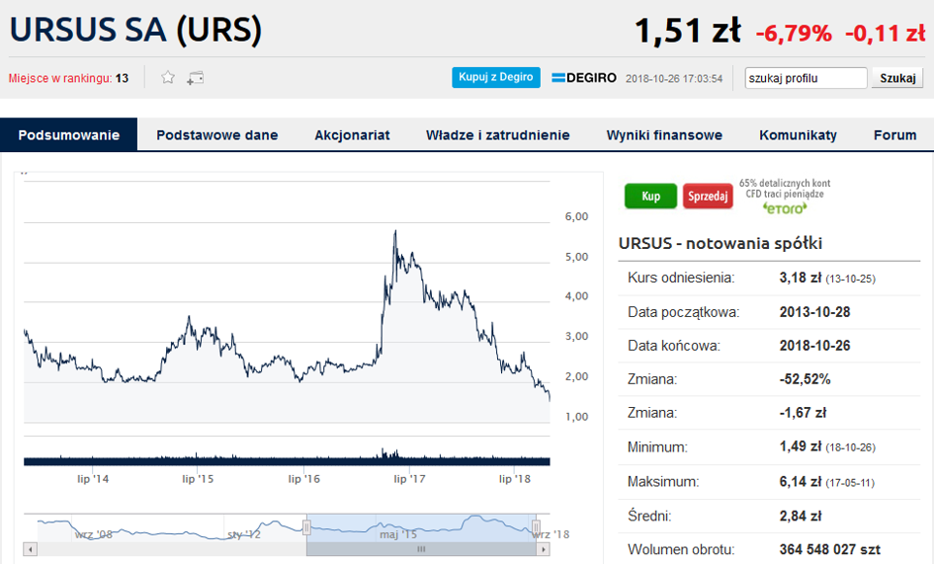Click the DEGIRO logo
The width and height of the screenshot is (934, 564).
click(584, 78)
